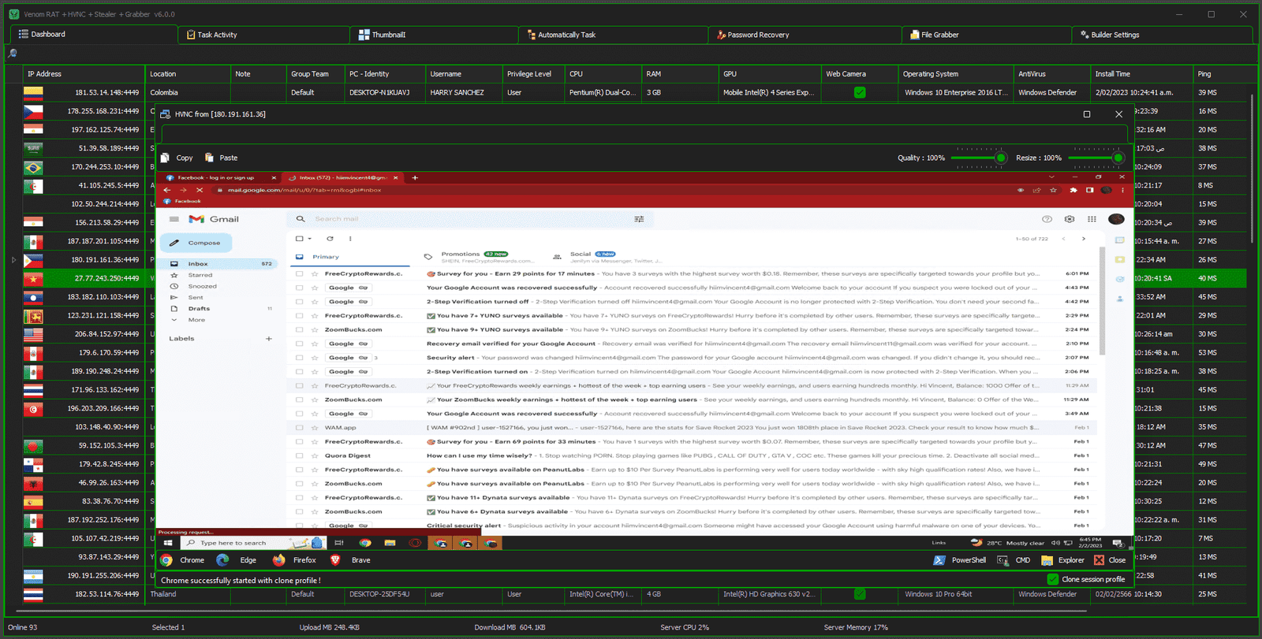Viewport: 1262px width, 639px height.
Task: Launch Firefox from HVNC bottom bar
Action: click(x=294, y=560)
